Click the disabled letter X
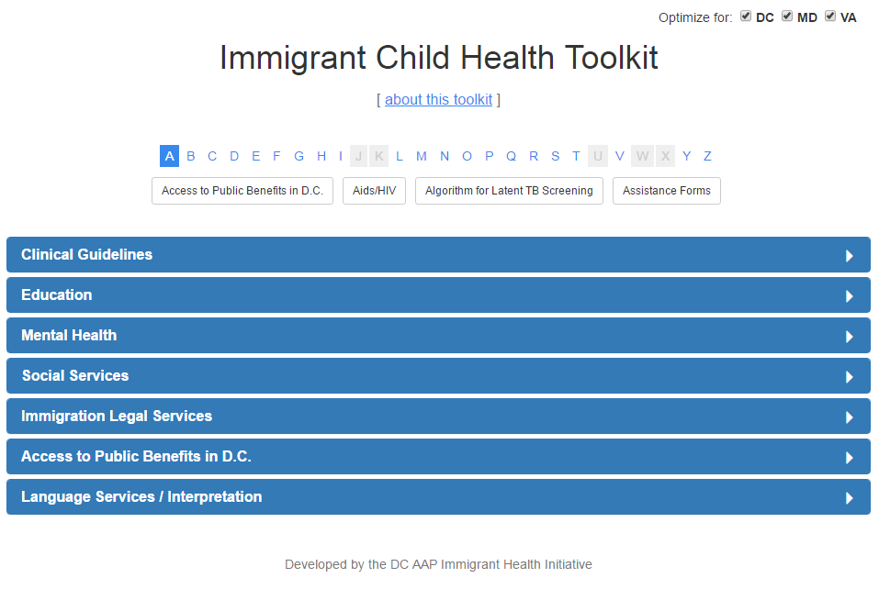Image resolution: width=879 pixels, height=589 pixels. [665, 156]
